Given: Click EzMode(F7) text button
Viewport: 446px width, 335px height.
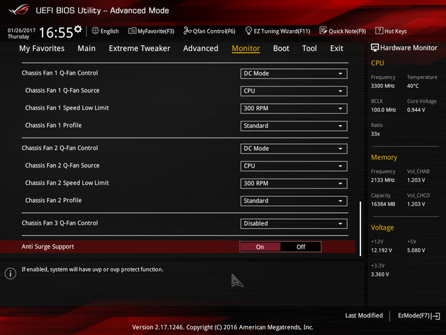Looking at the screenshot, I should [x=414, y=315].
